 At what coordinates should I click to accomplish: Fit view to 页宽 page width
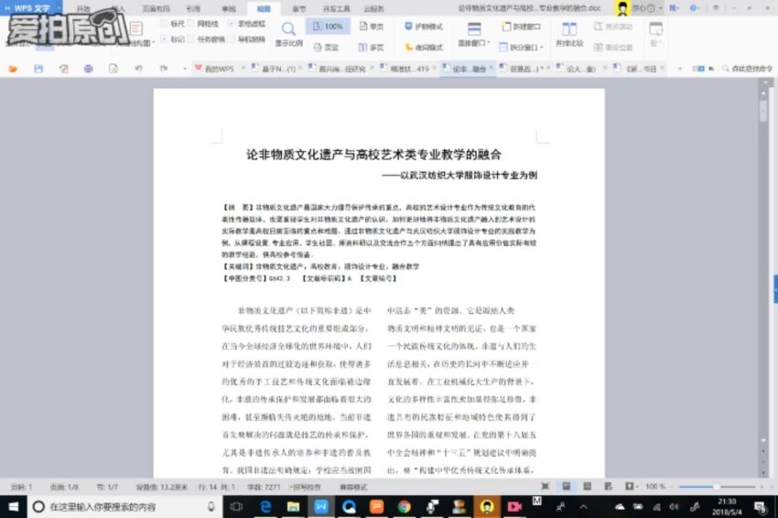327,48
